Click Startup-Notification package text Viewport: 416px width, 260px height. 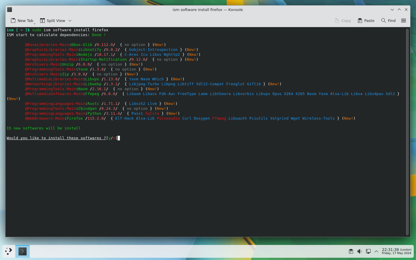click(104, 60)
